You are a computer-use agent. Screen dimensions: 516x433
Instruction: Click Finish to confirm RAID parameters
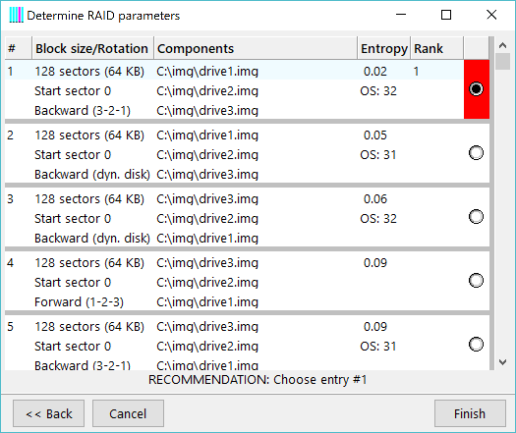(x=470, y=413)
